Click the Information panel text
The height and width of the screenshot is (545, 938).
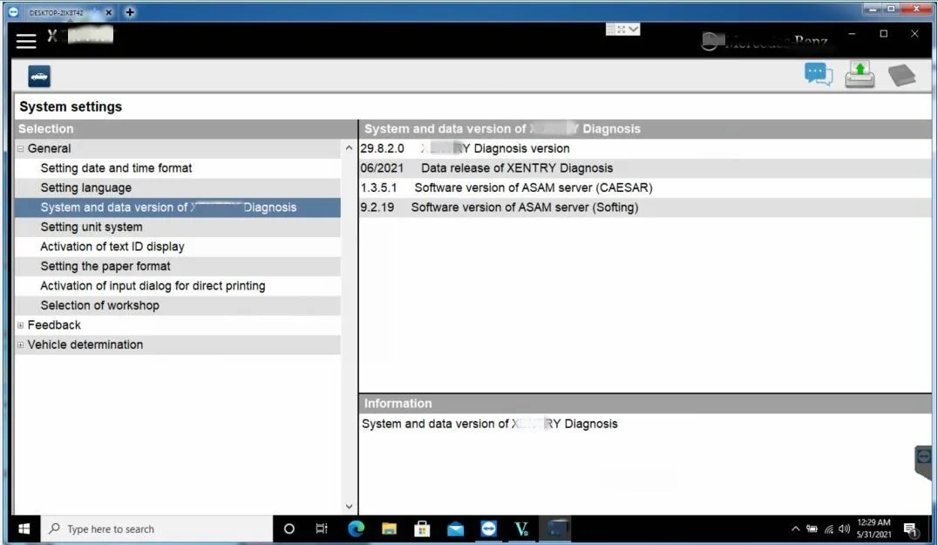(x=489, y=424)
